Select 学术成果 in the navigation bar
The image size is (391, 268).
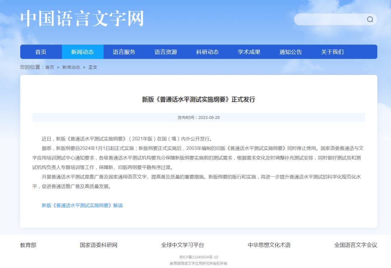coord(249,52)
